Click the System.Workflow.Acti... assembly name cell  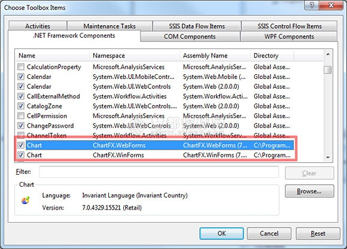215,96
